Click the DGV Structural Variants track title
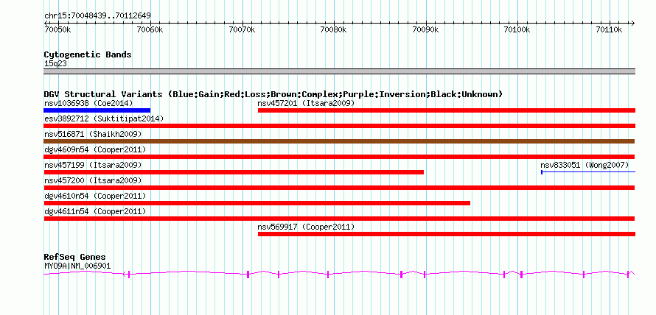Screen dimensions: 656x315 click(x=273, y=94)
